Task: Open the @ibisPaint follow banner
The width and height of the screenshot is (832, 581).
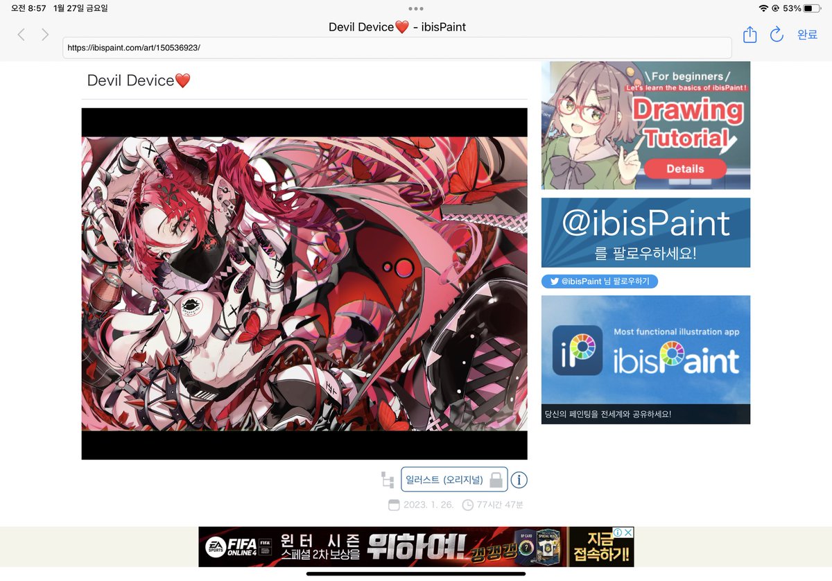Action: pyautogui.click(x=645, y=232)
